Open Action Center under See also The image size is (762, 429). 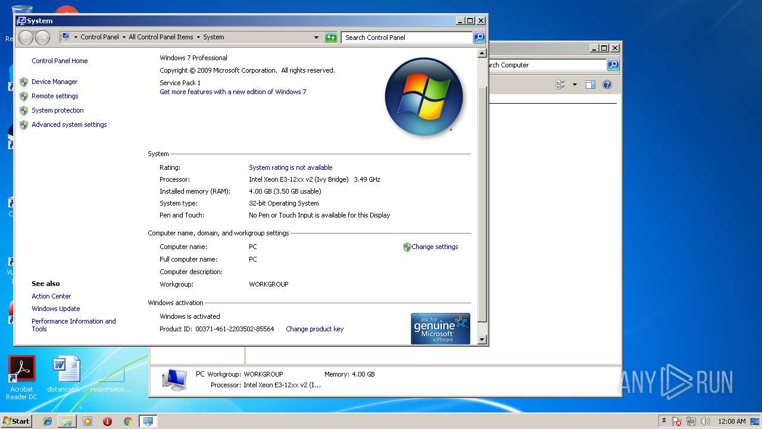tap(51, 296)
